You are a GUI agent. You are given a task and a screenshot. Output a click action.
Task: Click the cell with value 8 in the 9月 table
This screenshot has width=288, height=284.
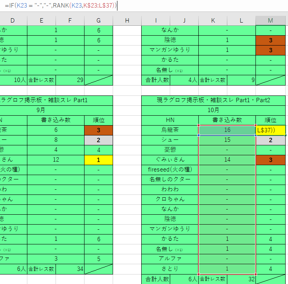56,140
